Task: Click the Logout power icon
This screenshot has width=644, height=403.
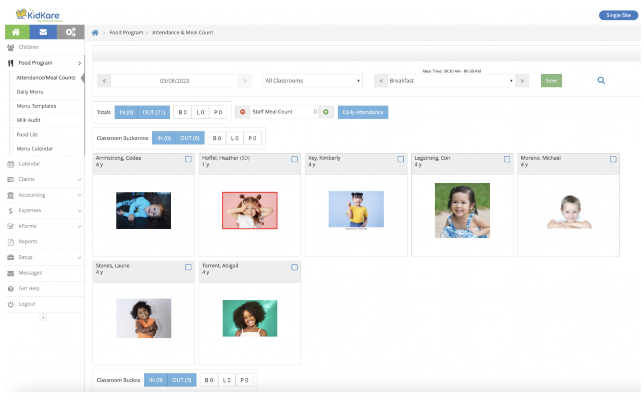Action: [10, 304]
